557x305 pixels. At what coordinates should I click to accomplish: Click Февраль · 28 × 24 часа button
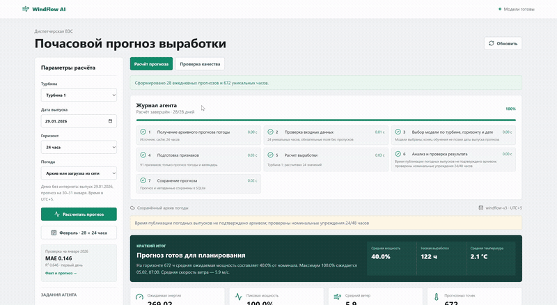79,233
